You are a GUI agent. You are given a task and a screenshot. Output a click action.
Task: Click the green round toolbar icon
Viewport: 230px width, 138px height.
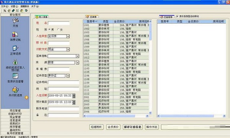point(13,11)
